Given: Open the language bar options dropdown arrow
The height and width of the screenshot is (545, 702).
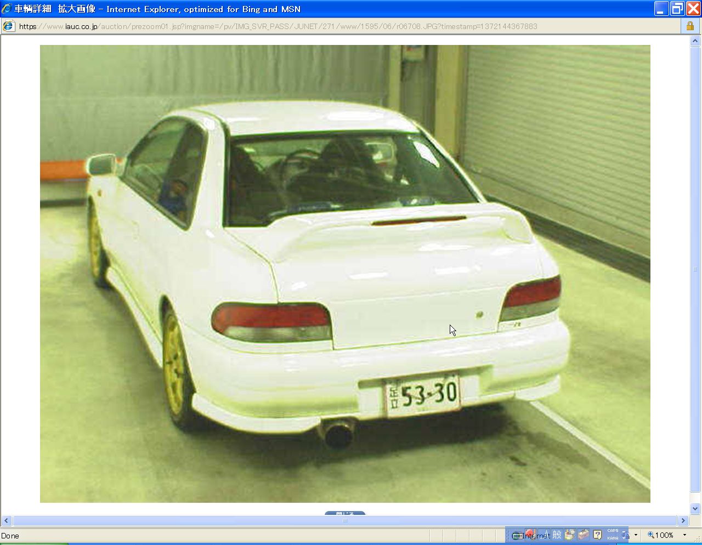Looking at the screenshot, I should tap(636, 535).
